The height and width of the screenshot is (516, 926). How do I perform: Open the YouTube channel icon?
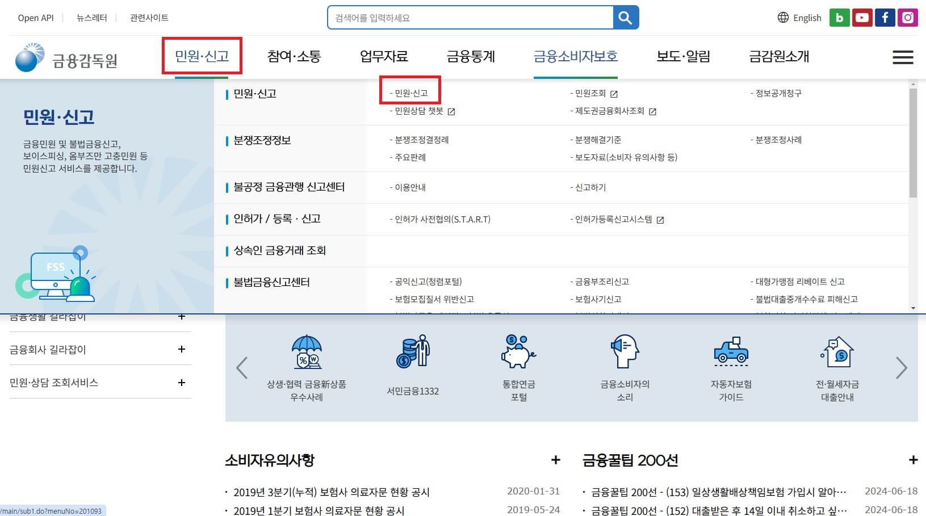[862, 17]
